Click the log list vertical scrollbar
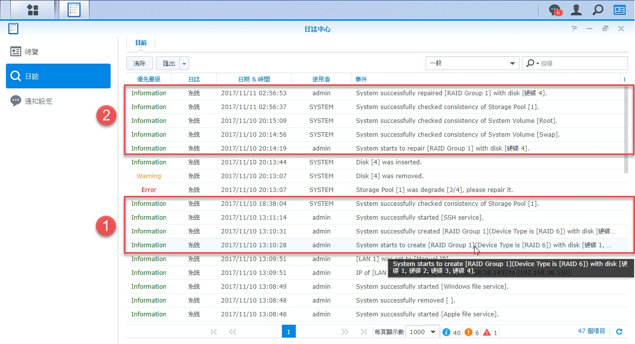 [x=626, y=128]
